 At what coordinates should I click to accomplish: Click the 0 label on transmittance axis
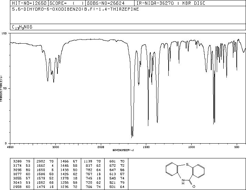tap(6, 143)
